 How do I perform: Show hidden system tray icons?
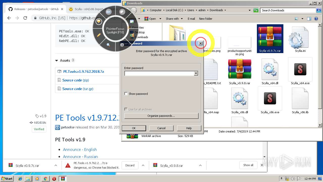[x=282, y=179]
